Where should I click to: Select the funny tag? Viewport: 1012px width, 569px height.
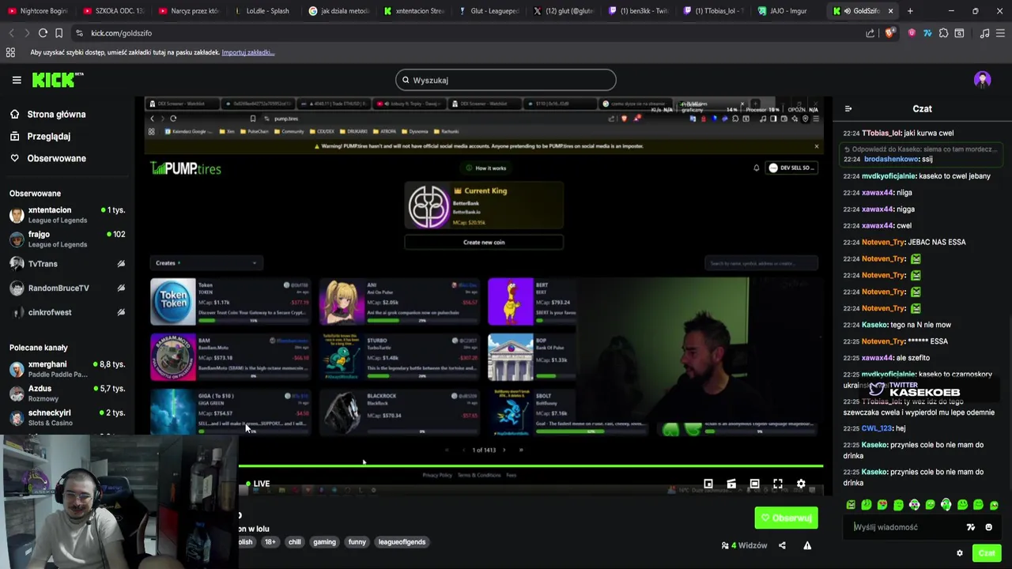click(357, 542)
